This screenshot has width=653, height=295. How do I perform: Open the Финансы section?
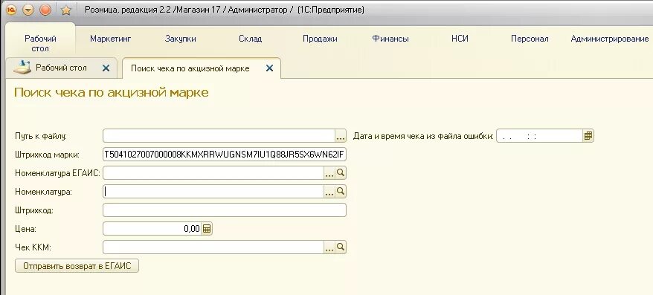tap(390, 39)
